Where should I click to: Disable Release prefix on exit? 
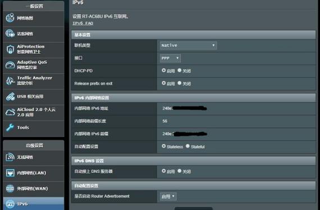pos(180,83)
